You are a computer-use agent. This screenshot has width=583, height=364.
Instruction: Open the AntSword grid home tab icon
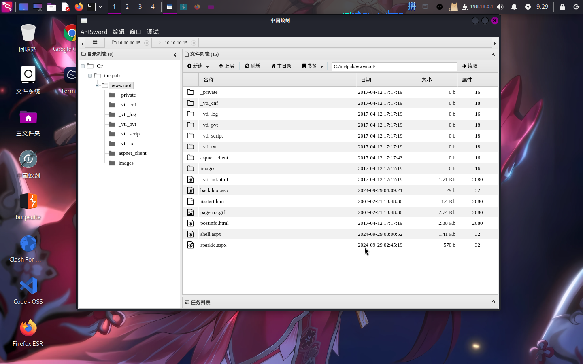point(95,43)
